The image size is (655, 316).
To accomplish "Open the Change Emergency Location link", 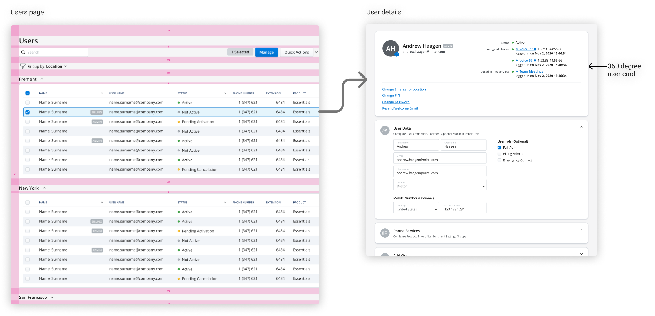I will (x=404, y=89).
